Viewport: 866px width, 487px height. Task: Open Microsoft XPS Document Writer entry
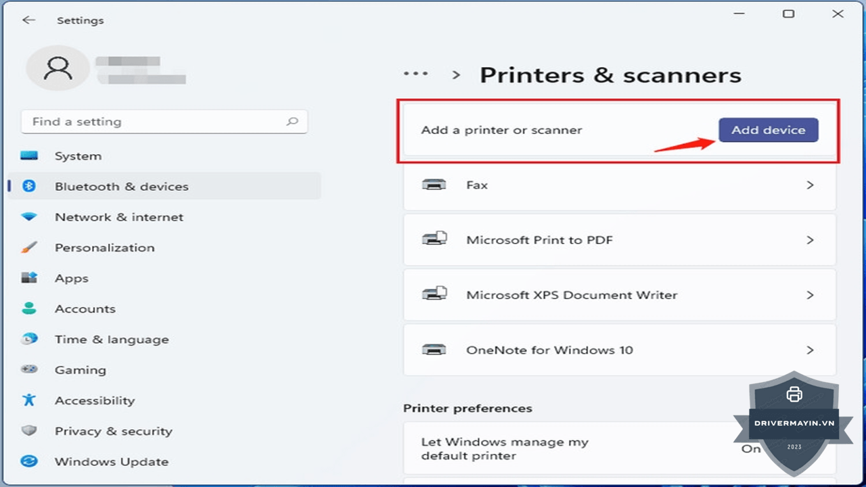coord(620,295)
